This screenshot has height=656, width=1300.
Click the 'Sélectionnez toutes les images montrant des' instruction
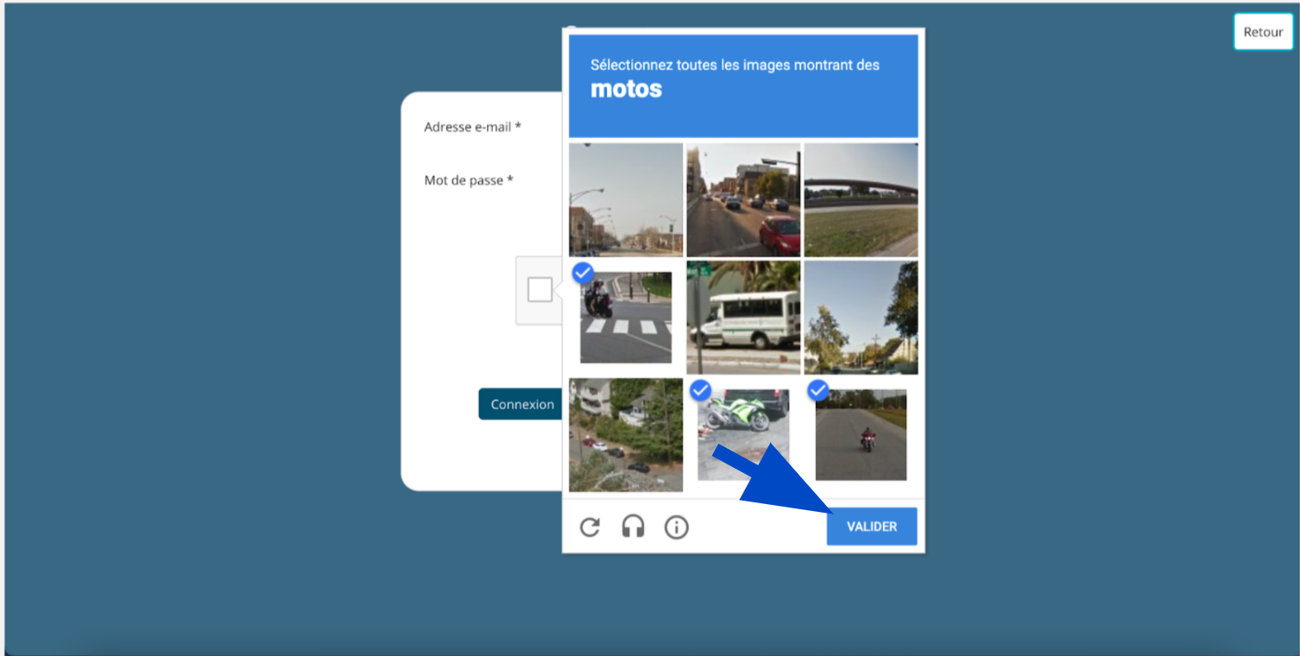(x=735, y=65)
